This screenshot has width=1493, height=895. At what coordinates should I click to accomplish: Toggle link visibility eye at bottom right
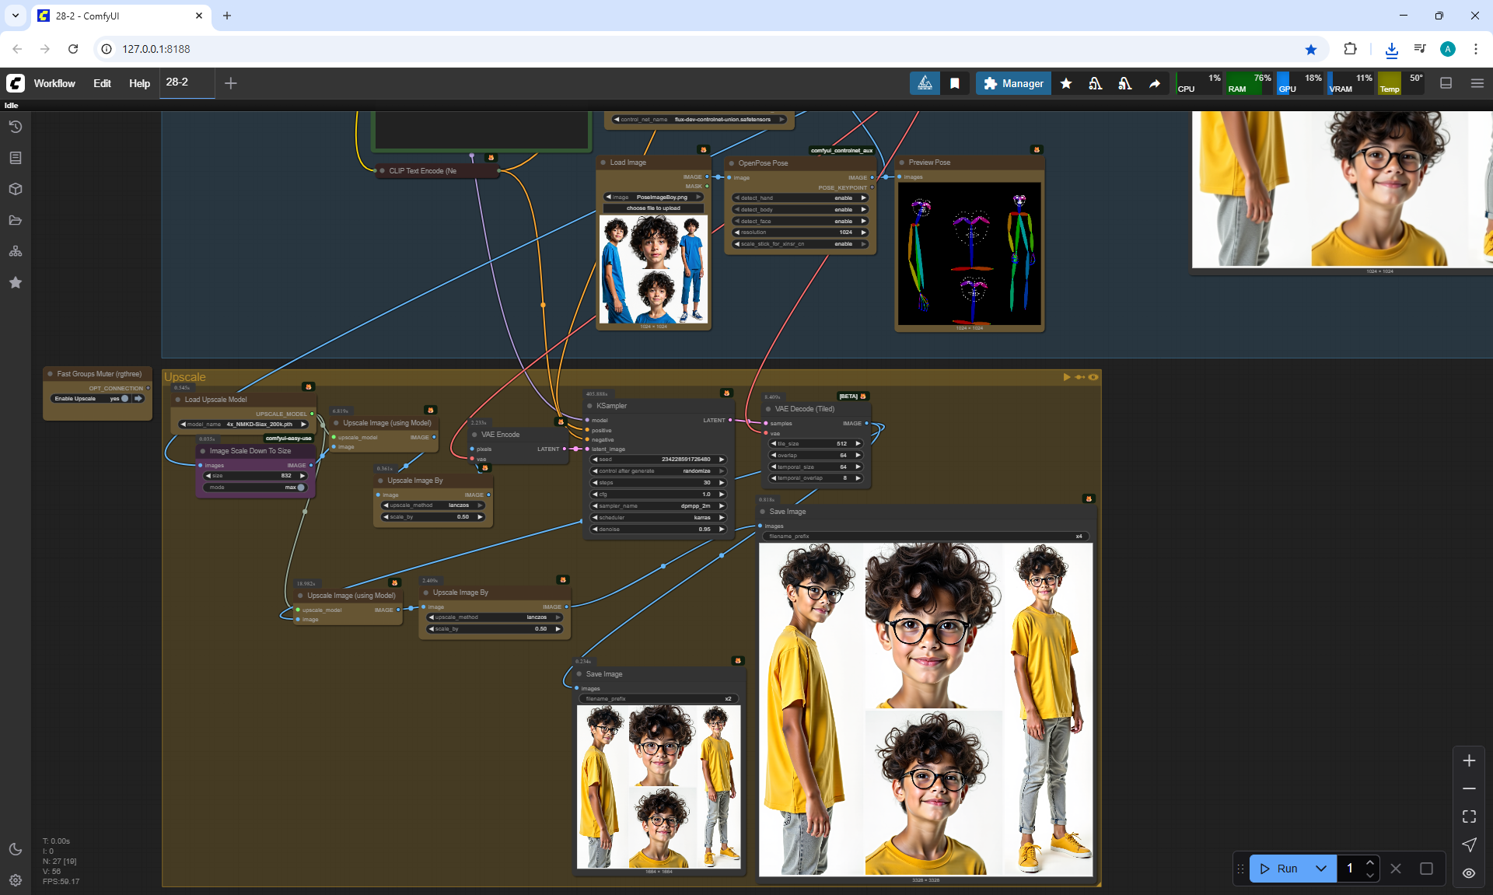(1469, 873)
